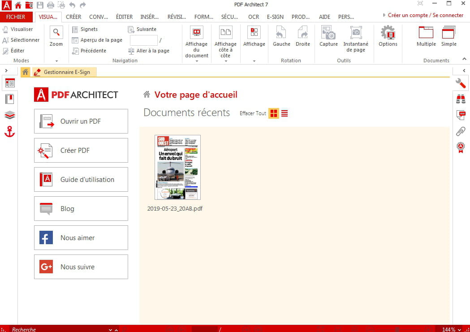Click Instantané de page tool

click(356, 39)
